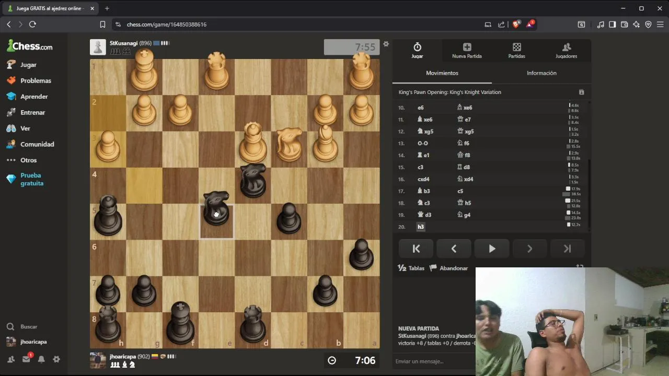Viewport: 669px width, 376px height.
Task: Go to first move button
Action: pyautogui.click(x=416, y=249)
